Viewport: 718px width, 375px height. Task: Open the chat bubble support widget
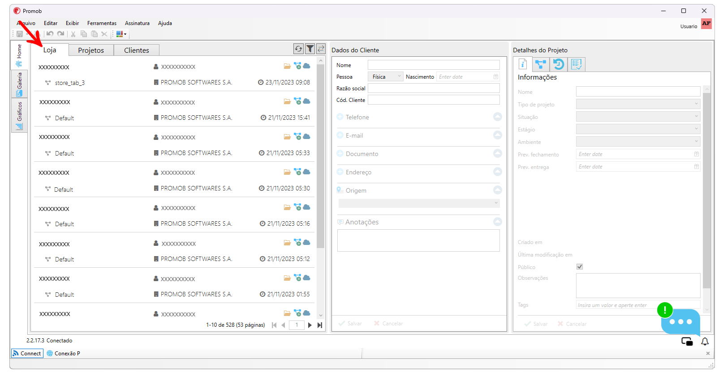pyautogui.click(x=680, y=321)
